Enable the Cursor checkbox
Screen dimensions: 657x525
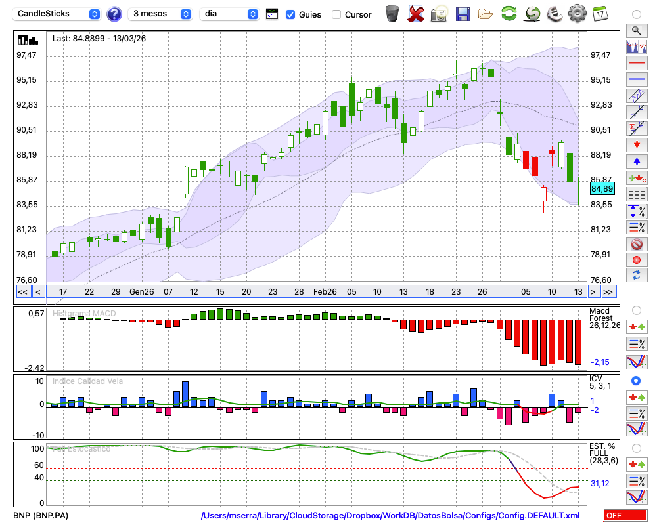tap(336, 14)
